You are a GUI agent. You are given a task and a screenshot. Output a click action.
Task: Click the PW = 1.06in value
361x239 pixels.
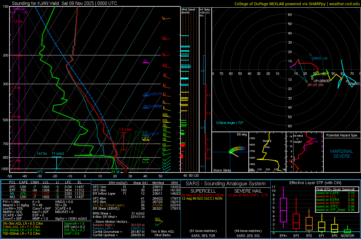[x=11, y=202]
